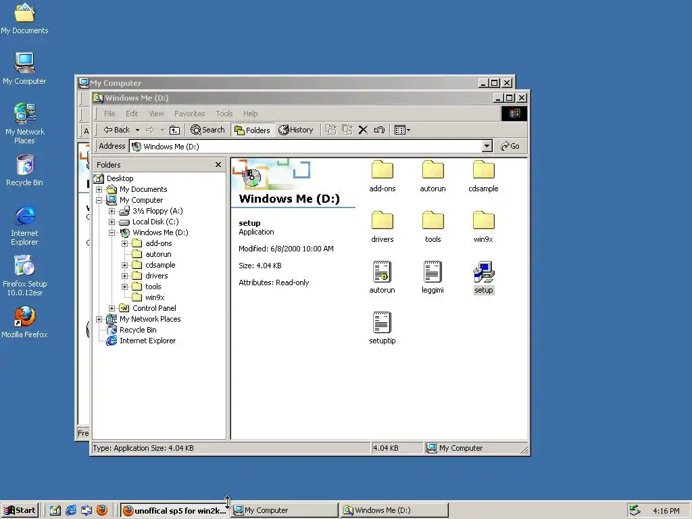
Task: Click the Search toolbar button
Action: (x=207, y=130)
